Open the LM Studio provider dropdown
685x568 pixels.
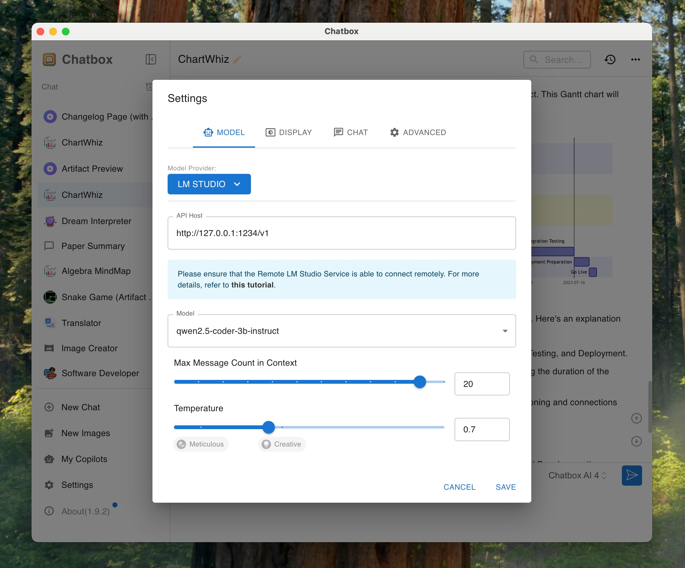[x=209, y=184]
